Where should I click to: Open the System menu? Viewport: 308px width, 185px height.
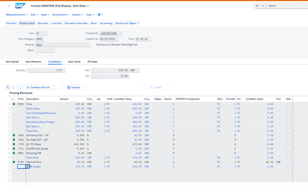pyautogui.click(x=78, y=14)
